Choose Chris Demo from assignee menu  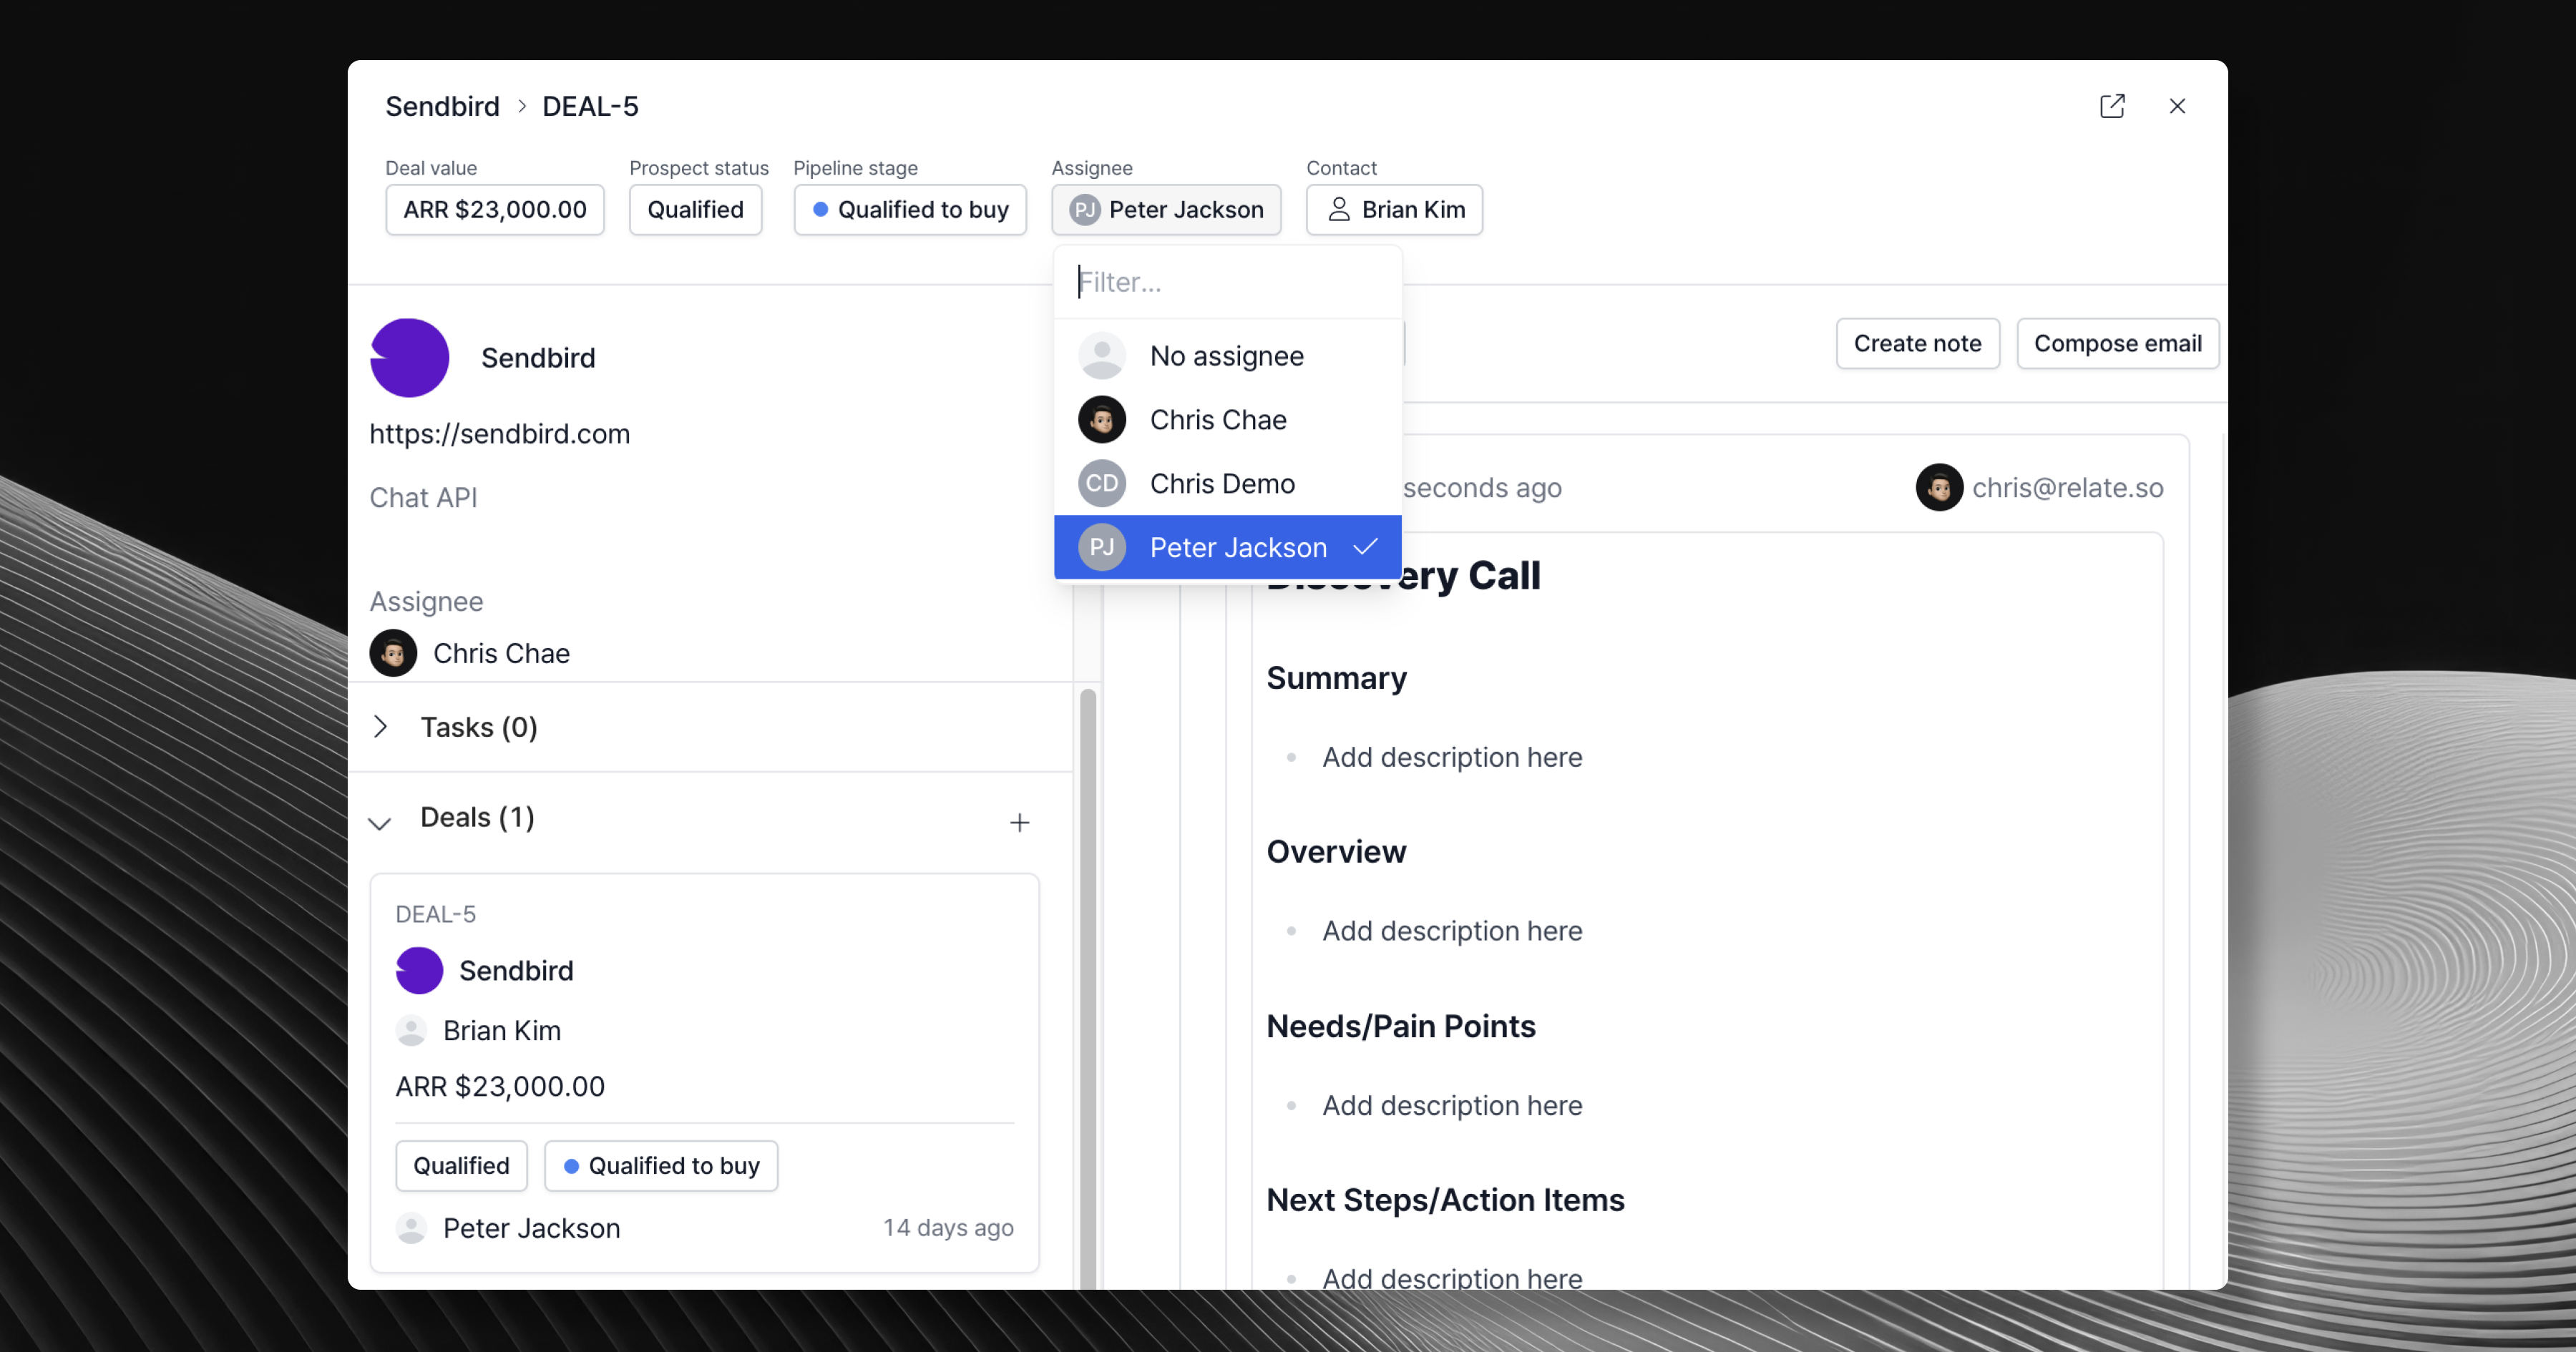[x=1221, y=484]
